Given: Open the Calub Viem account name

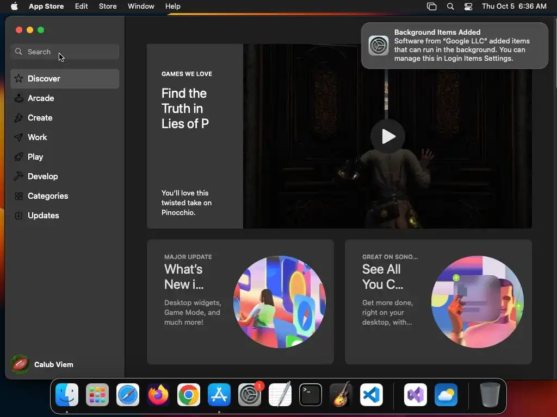Looking at the screenshot, I should coord(54,364).
